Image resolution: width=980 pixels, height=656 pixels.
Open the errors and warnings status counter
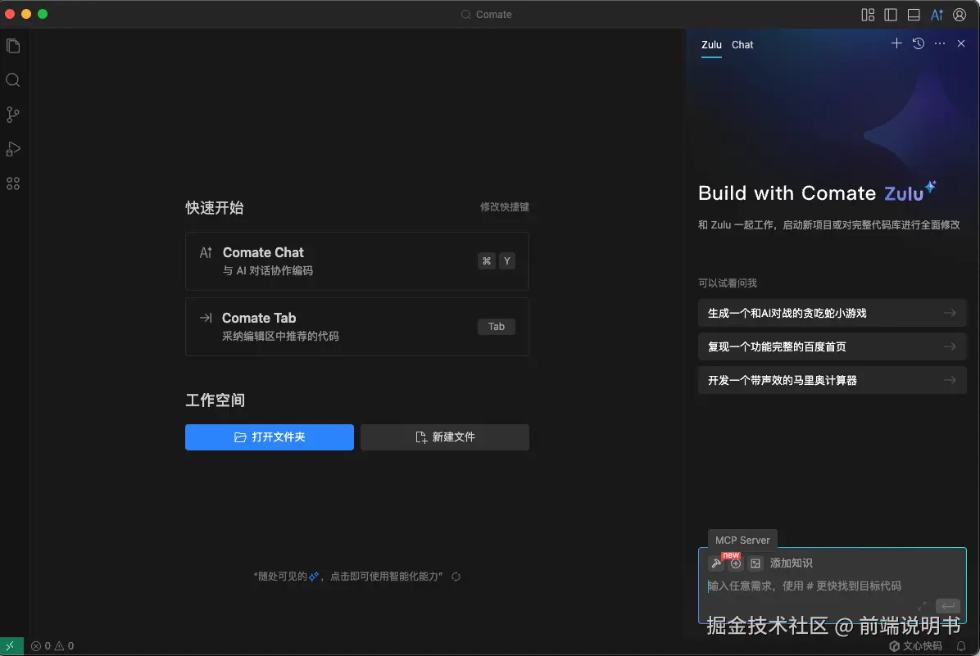52,646
